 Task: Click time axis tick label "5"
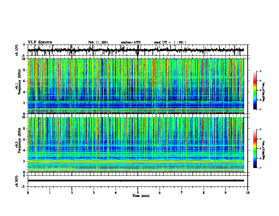[x=138, y=193]
